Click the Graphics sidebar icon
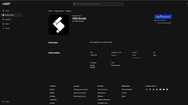Screen dimensions: 188x105 [3, 20]
